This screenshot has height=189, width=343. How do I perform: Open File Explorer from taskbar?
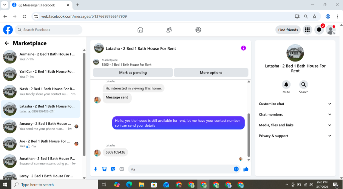142,184
